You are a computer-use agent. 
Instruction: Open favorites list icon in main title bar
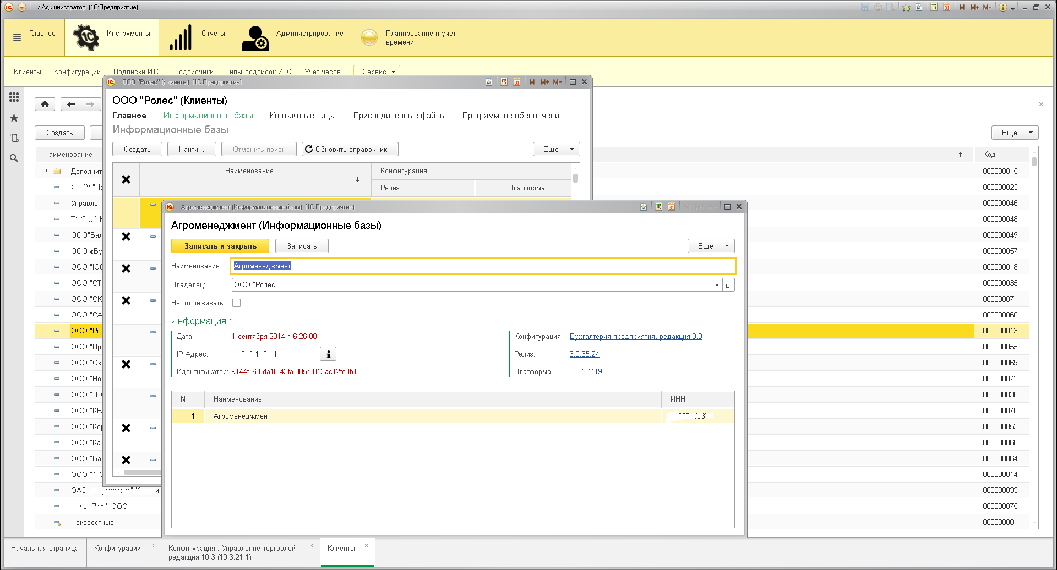coord(919,7)
